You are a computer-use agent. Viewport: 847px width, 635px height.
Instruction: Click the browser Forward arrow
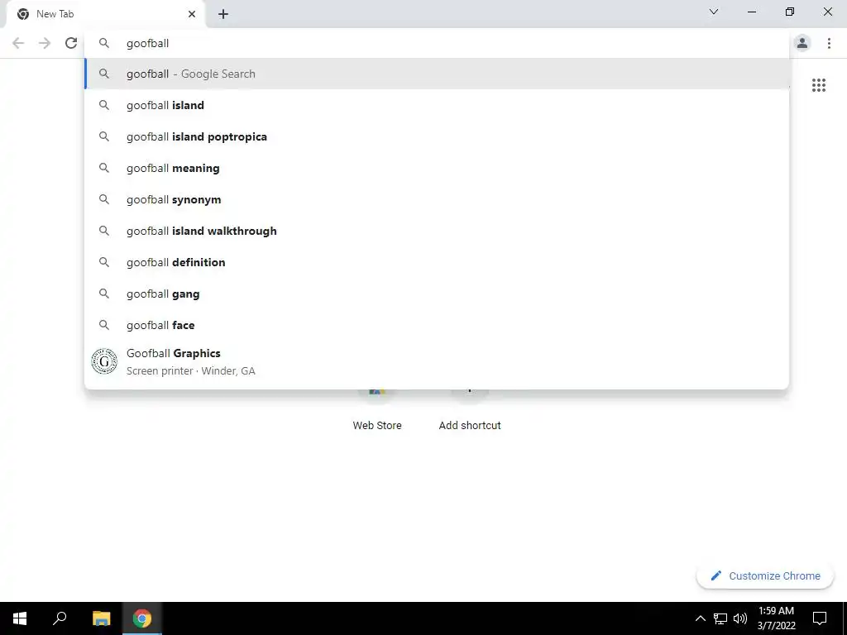(x=45, y=43)
